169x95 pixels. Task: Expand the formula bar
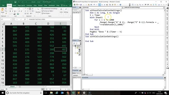(71, 19)
